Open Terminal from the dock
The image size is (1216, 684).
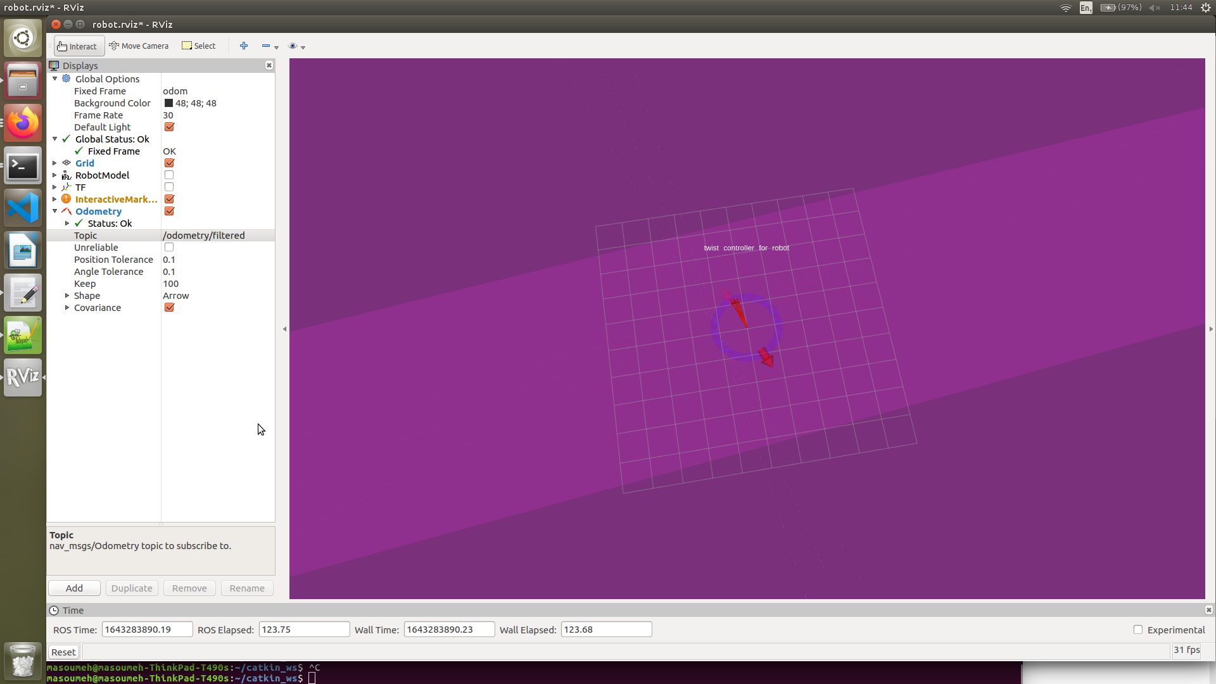23,166
